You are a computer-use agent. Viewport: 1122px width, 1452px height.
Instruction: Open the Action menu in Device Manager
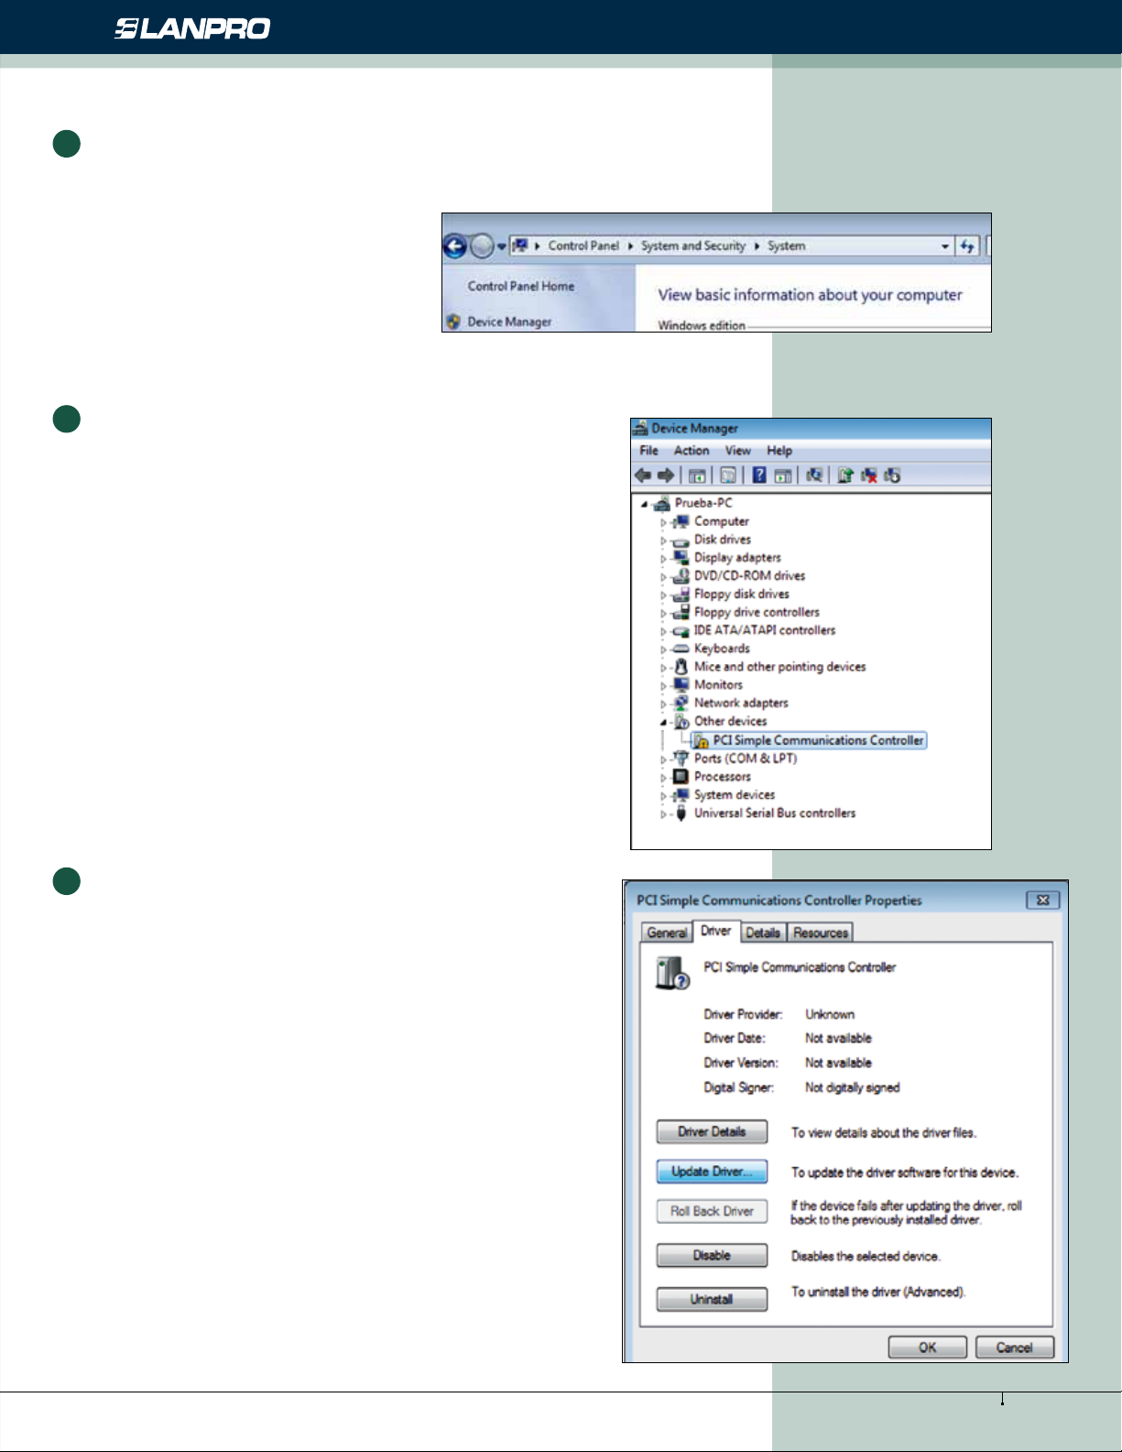click(x=692, y=451)
